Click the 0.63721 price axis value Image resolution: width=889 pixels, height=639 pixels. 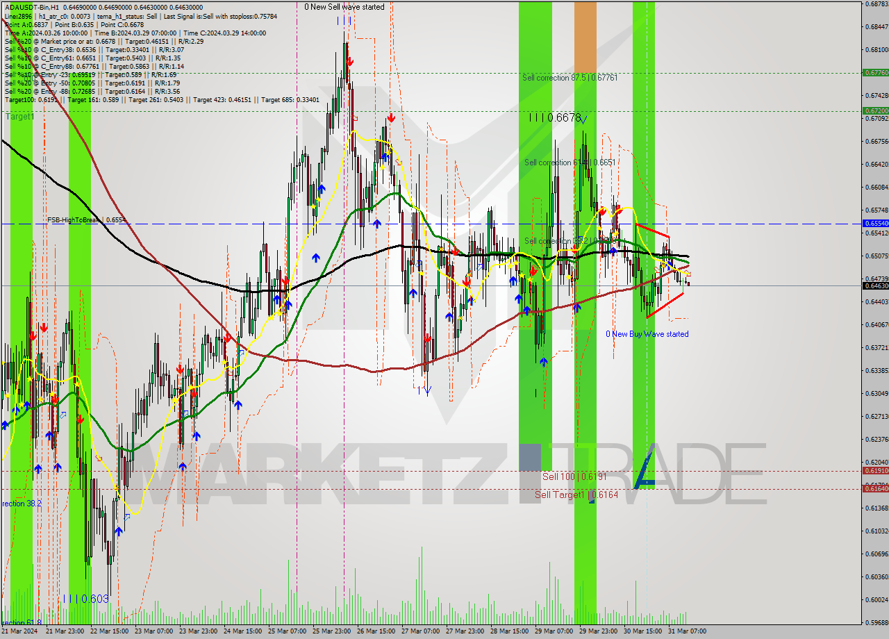877,347
